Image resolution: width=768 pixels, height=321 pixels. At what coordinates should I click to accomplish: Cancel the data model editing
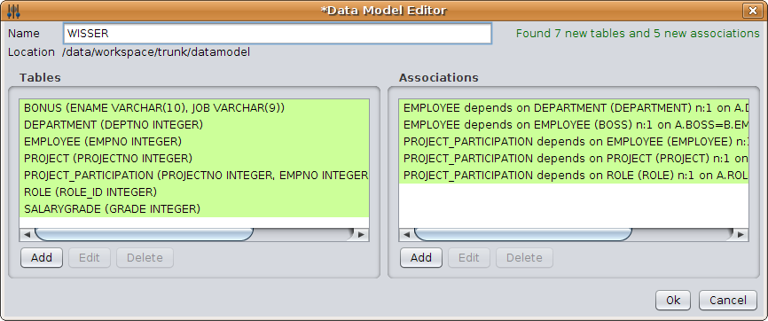(x=728, y=301)
